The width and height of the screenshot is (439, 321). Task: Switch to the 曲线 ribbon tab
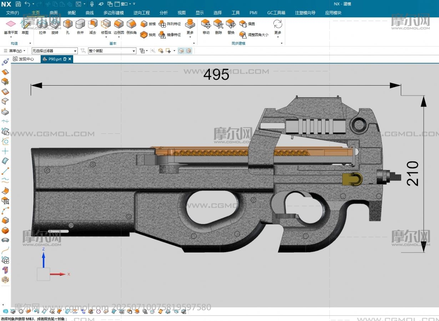[x=90, y=13]
